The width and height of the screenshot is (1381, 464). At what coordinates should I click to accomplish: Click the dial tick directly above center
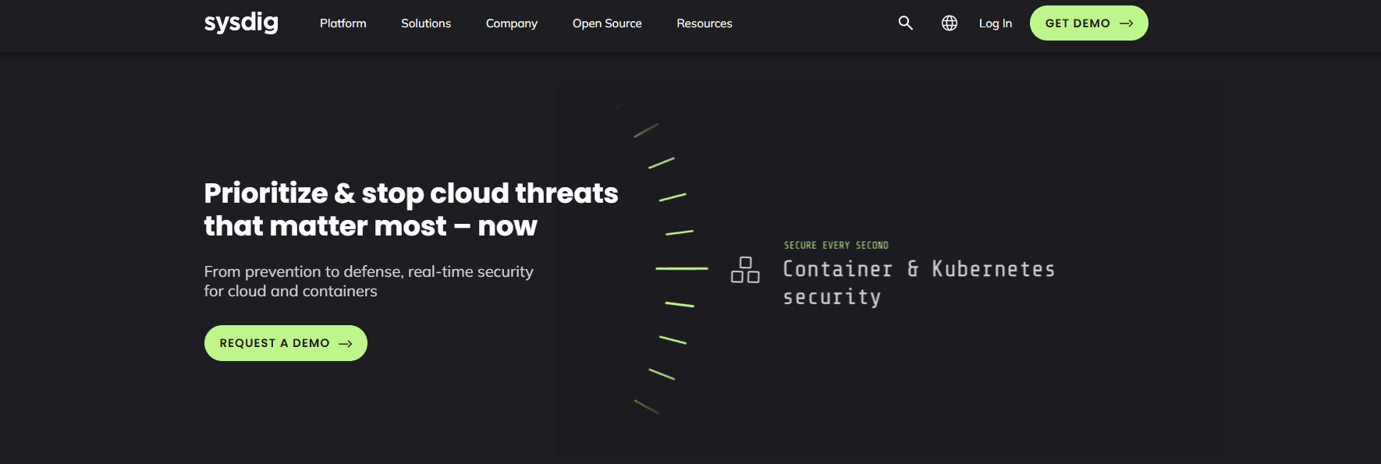pyautogui.click(x=679, y=232)
